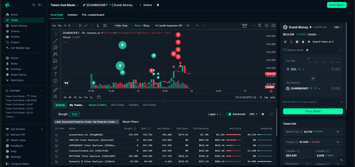The width and height of the screenshot is (355, 167).
Task: Expand the Volume info row
Action: point(313,142)
